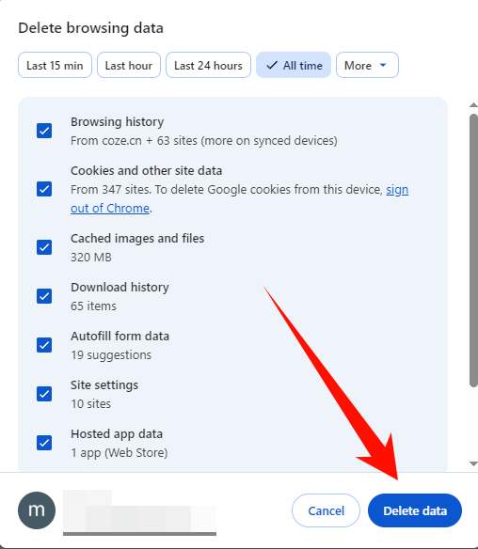Select the Last 15 min time range

click(x=55, y=65)
